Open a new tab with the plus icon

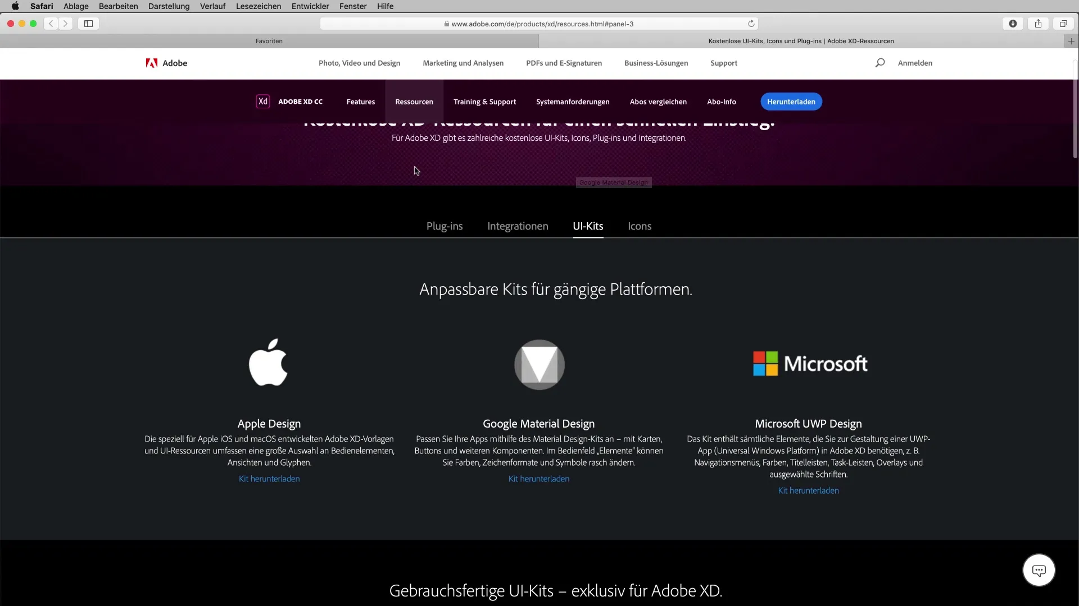1071,41
